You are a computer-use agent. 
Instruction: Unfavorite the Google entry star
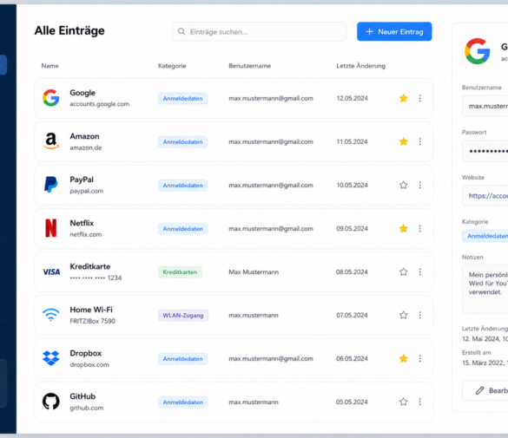click(403, 98)
